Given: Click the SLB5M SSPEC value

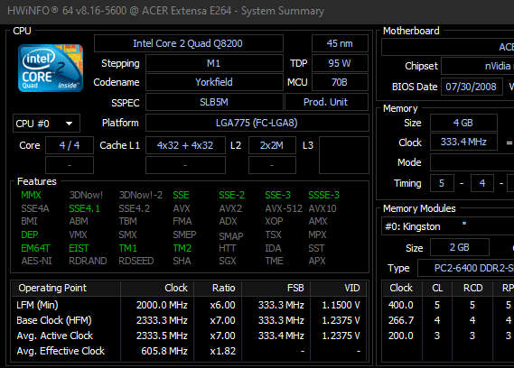Looking at the screenshot, I should 214,102.
